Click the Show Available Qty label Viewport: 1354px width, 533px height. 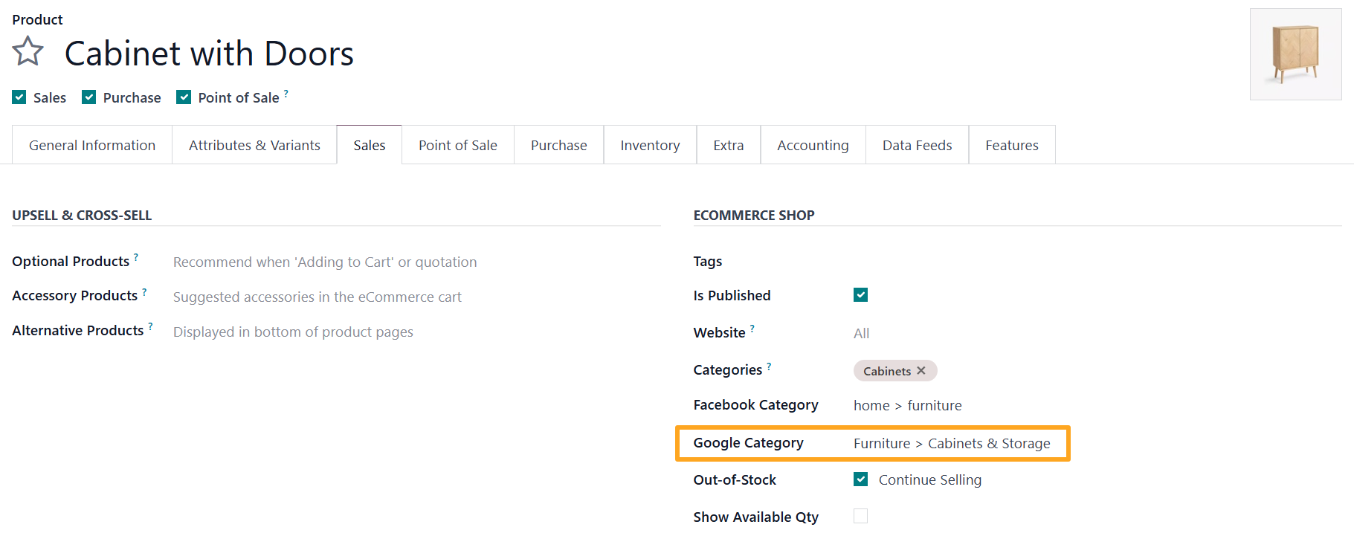[755, 517]
